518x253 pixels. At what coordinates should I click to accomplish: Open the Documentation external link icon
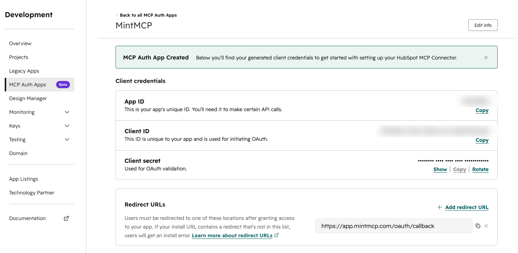click(x=66, y=218)
